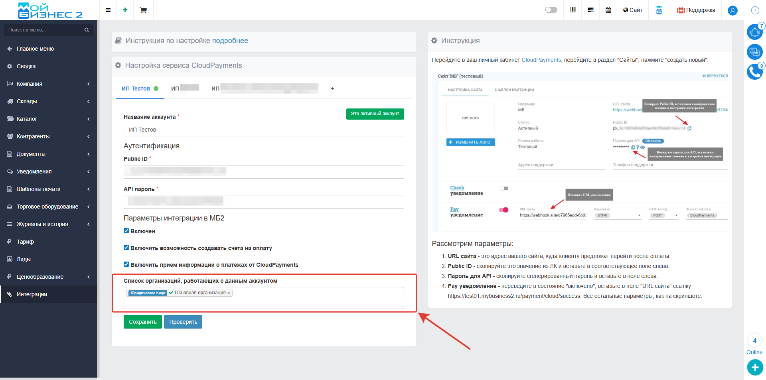Viewport: 766px width, 380px height.
Task: Open the Сайт link in top bar
Action: (633, 10)
